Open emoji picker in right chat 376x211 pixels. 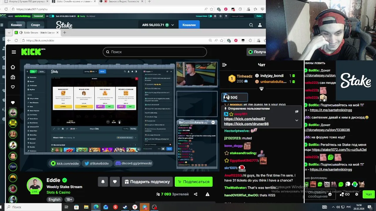click(330, 194)
